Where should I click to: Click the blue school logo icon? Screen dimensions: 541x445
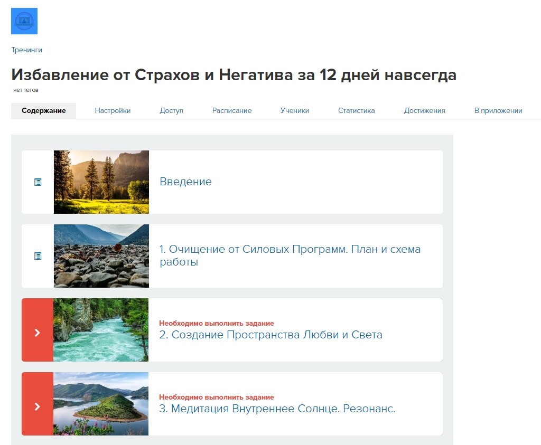[x=24, y=21]
